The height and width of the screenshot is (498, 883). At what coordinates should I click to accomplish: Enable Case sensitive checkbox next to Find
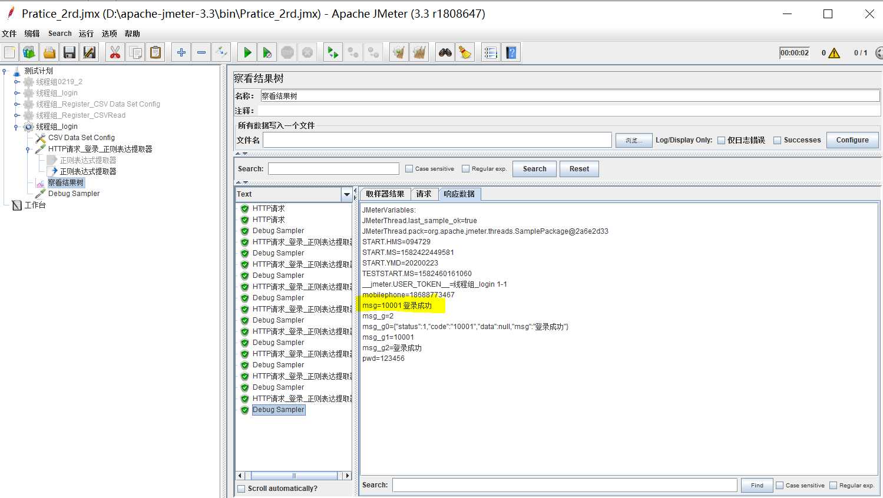pos(780,486)
